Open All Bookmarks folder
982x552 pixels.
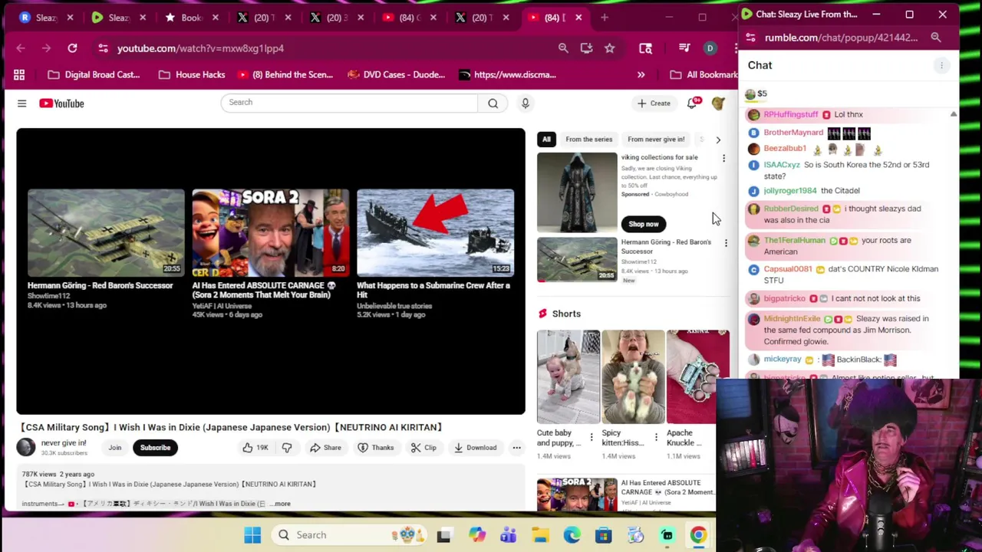(x=703, y=74)
